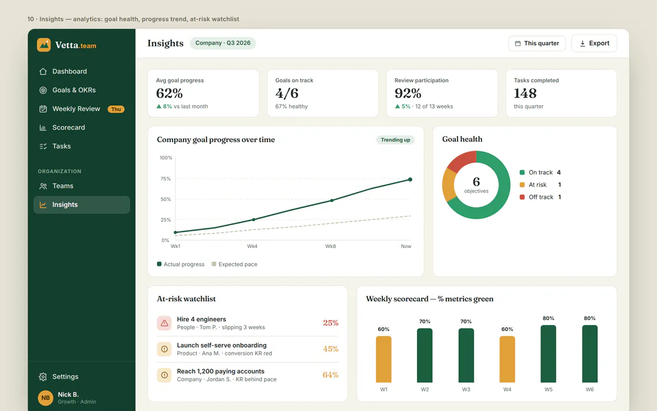Open Settings from the sidebar

tap(82, 376)
